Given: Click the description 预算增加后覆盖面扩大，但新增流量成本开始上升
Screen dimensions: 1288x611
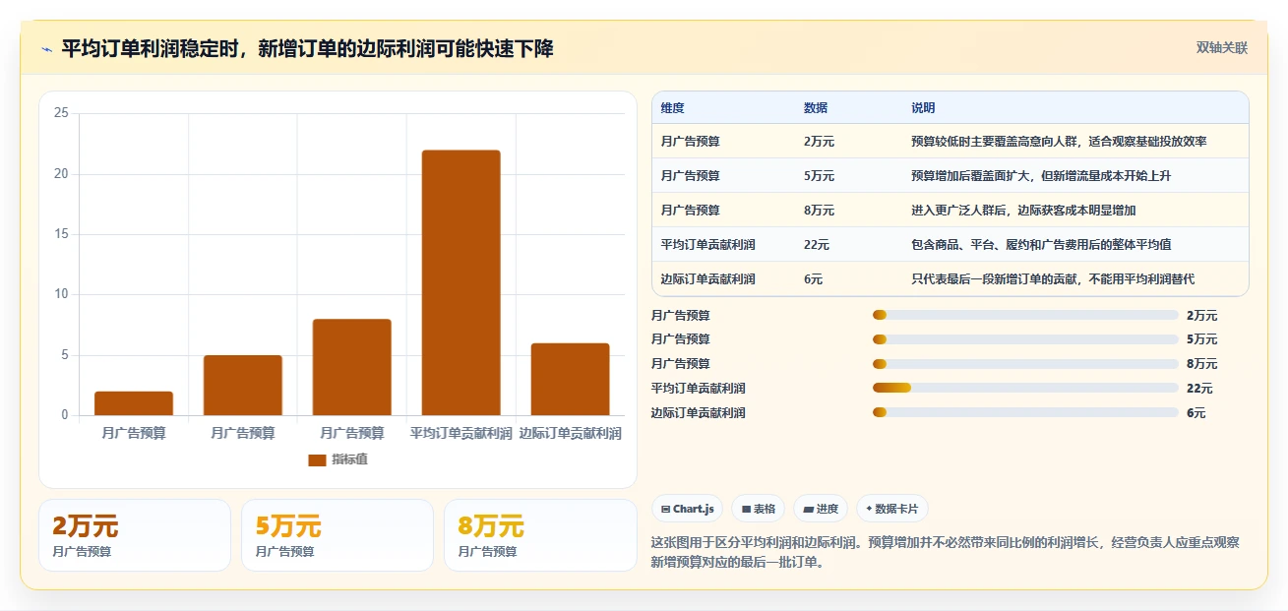Looking at the screenshot, I should (1041, 176).
